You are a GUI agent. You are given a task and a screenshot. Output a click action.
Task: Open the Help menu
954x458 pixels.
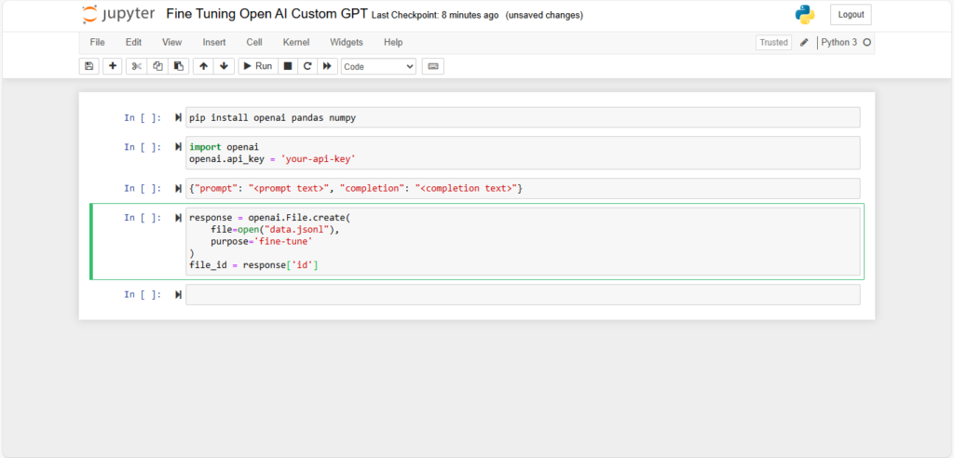click(393, 43)
